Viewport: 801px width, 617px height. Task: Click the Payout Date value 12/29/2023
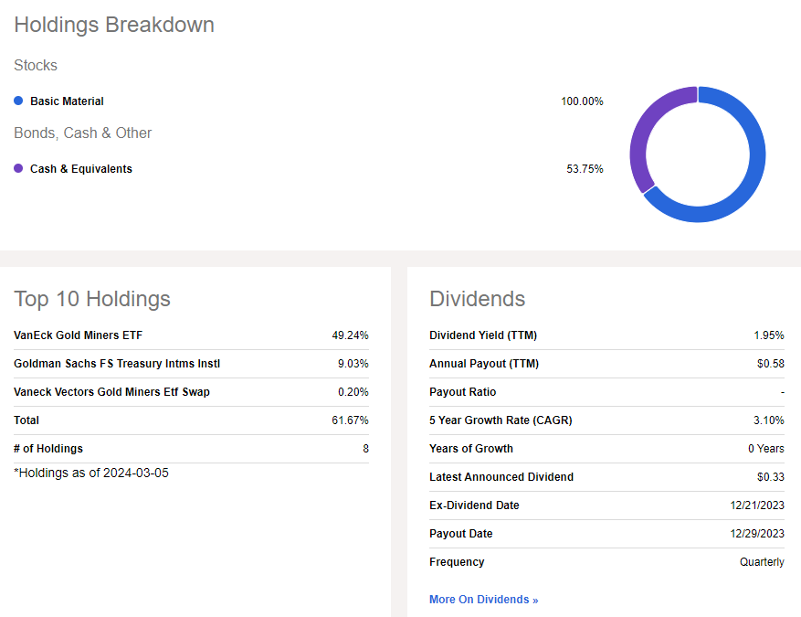tap(757, 534)
